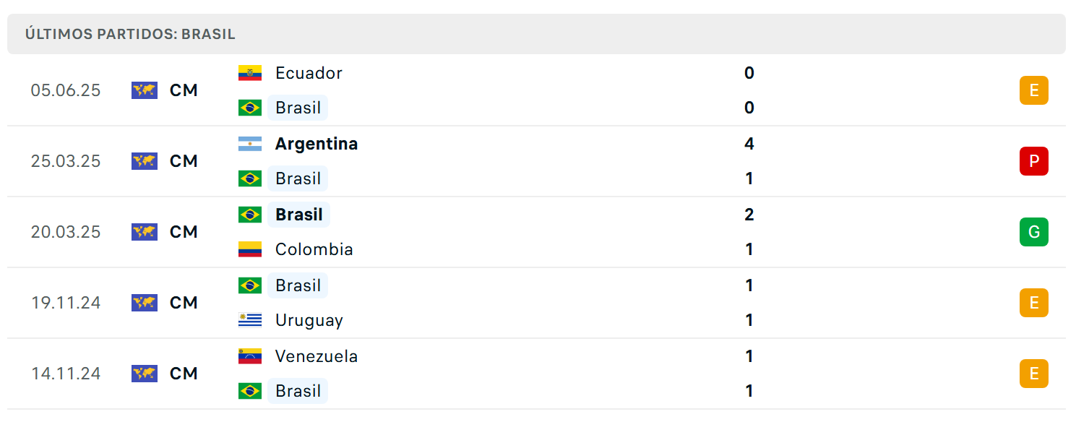This screenshot has height=422, width=1076.
Task: Click the Colombia flag icon
Action: (x=250, y=249)
